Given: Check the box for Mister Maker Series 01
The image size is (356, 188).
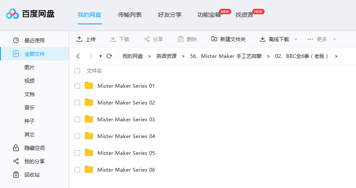Looking at the screenshot, I should [77, 86].
